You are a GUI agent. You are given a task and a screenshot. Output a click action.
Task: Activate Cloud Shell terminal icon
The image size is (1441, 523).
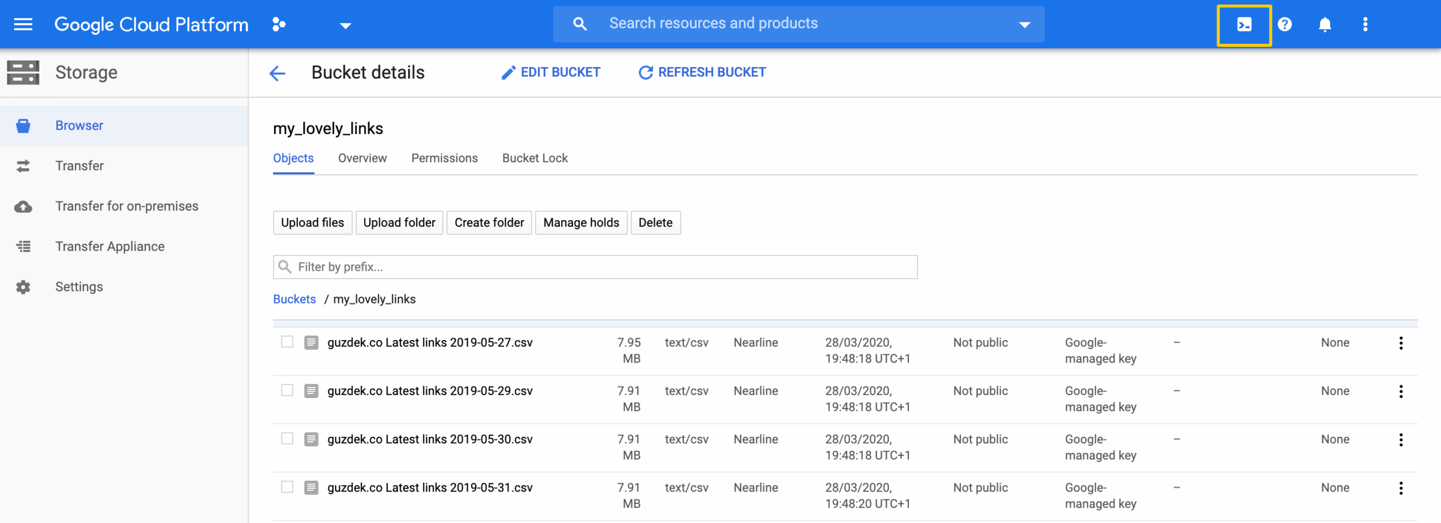coord(1244,25)
